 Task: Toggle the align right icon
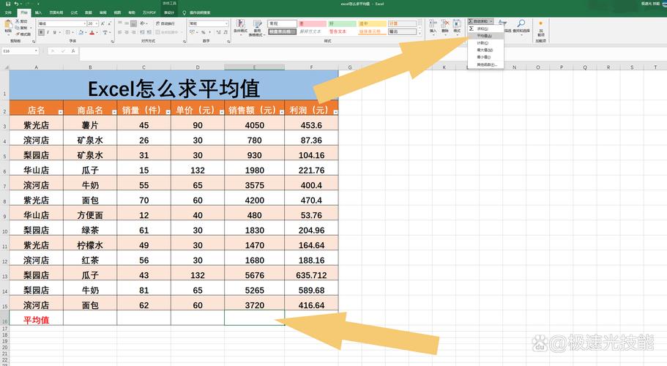[x=133, y=32]
